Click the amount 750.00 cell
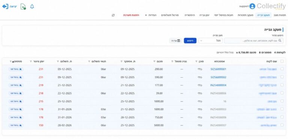This screenshot has height=139, width=288. 159,117
